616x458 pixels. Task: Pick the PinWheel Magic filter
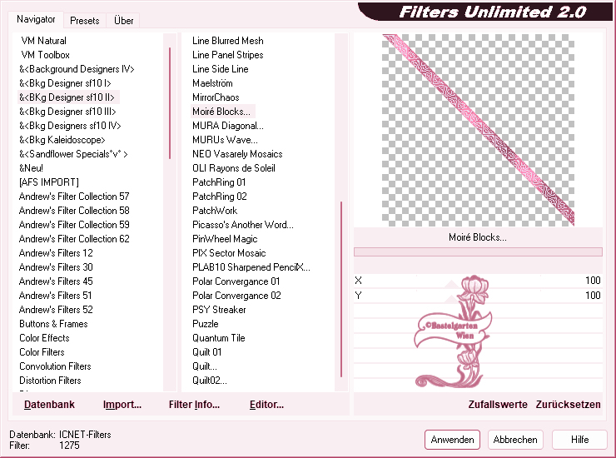(x=225, y=239)
